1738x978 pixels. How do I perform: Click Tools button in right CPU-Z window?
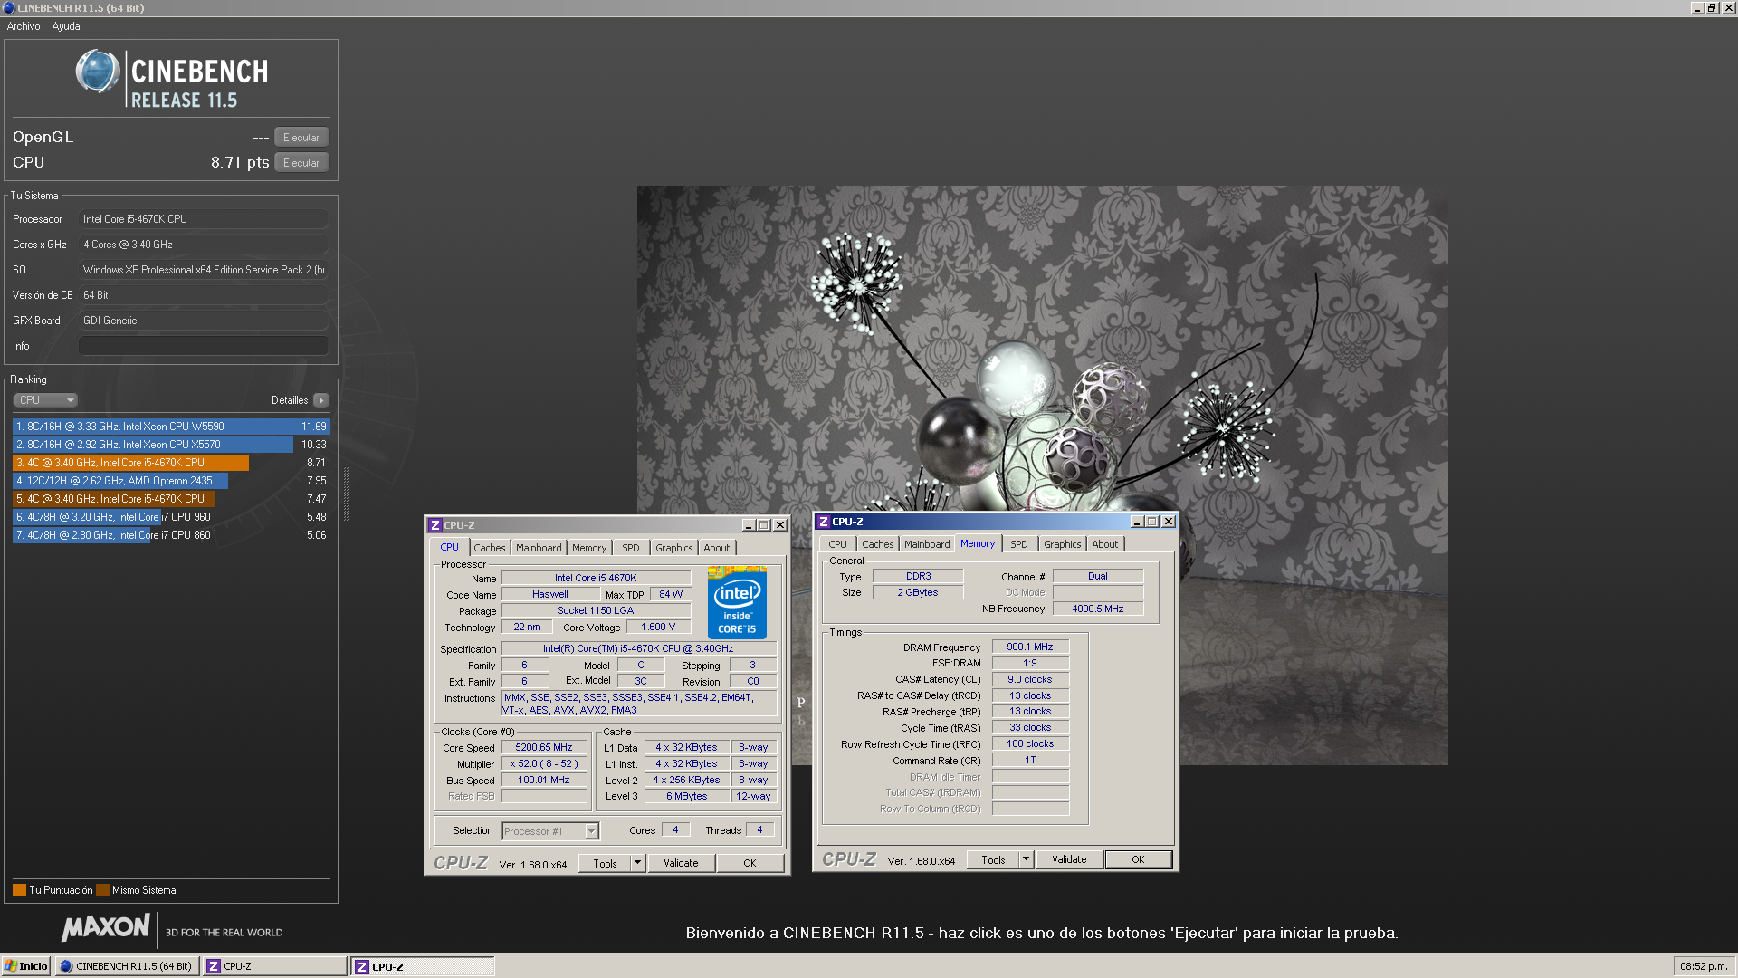click(x=993, y=860)
